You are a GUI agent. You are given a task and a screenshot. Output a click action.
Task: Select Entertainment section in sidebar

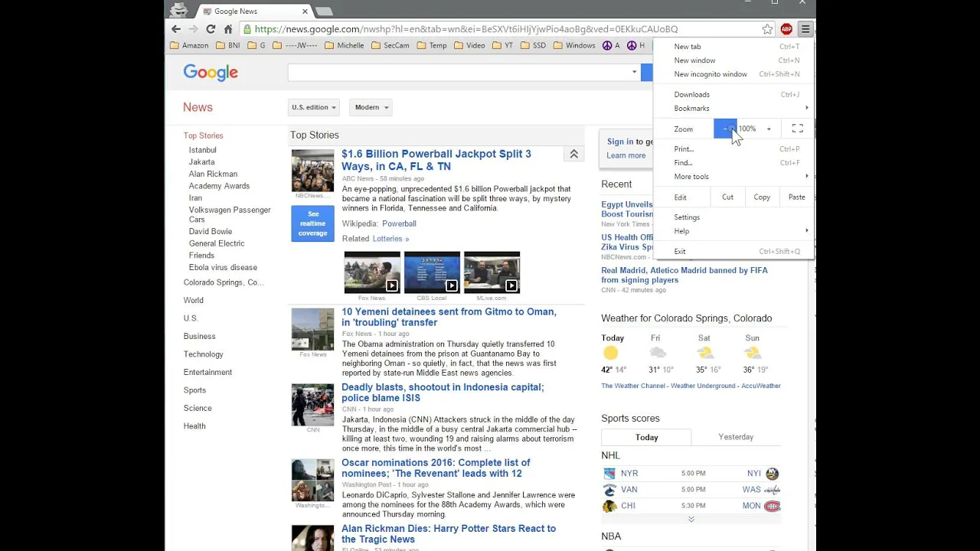coord(207,372)
